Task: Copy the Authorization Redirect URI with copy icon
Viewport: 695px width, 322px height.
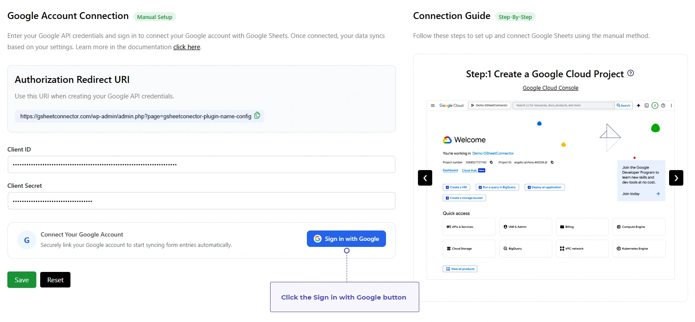Action: pyautogui.click(x=257, y=115)
